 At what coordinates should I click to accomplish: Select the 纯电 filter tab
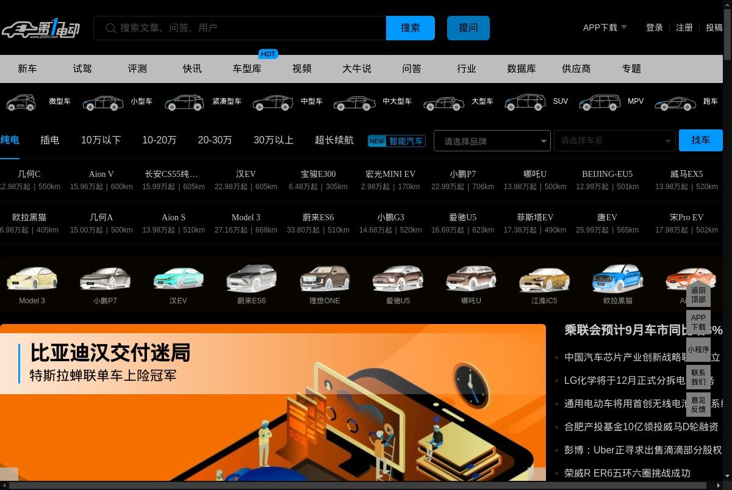(x=10, y=140)
